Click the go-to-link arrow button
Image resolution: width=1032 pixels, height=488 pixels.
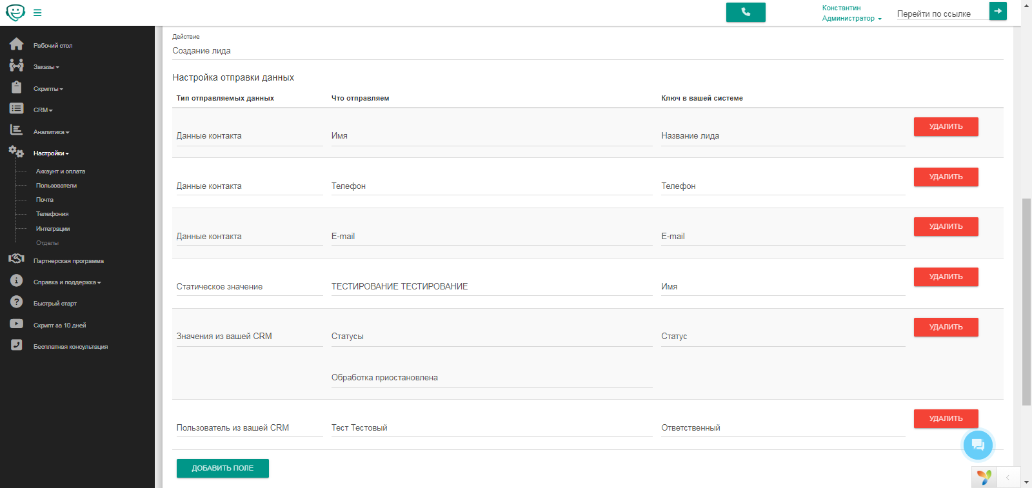click(998, 11)
